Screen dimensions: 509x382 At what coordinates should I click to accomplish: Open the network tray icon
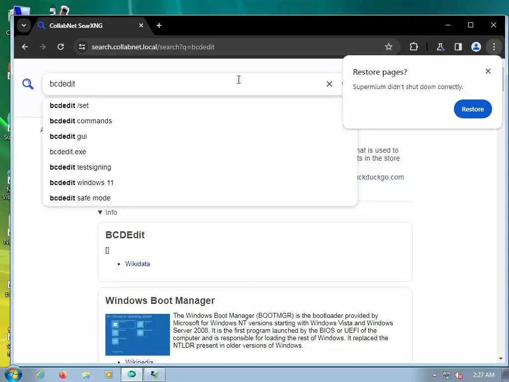[447, 375]
